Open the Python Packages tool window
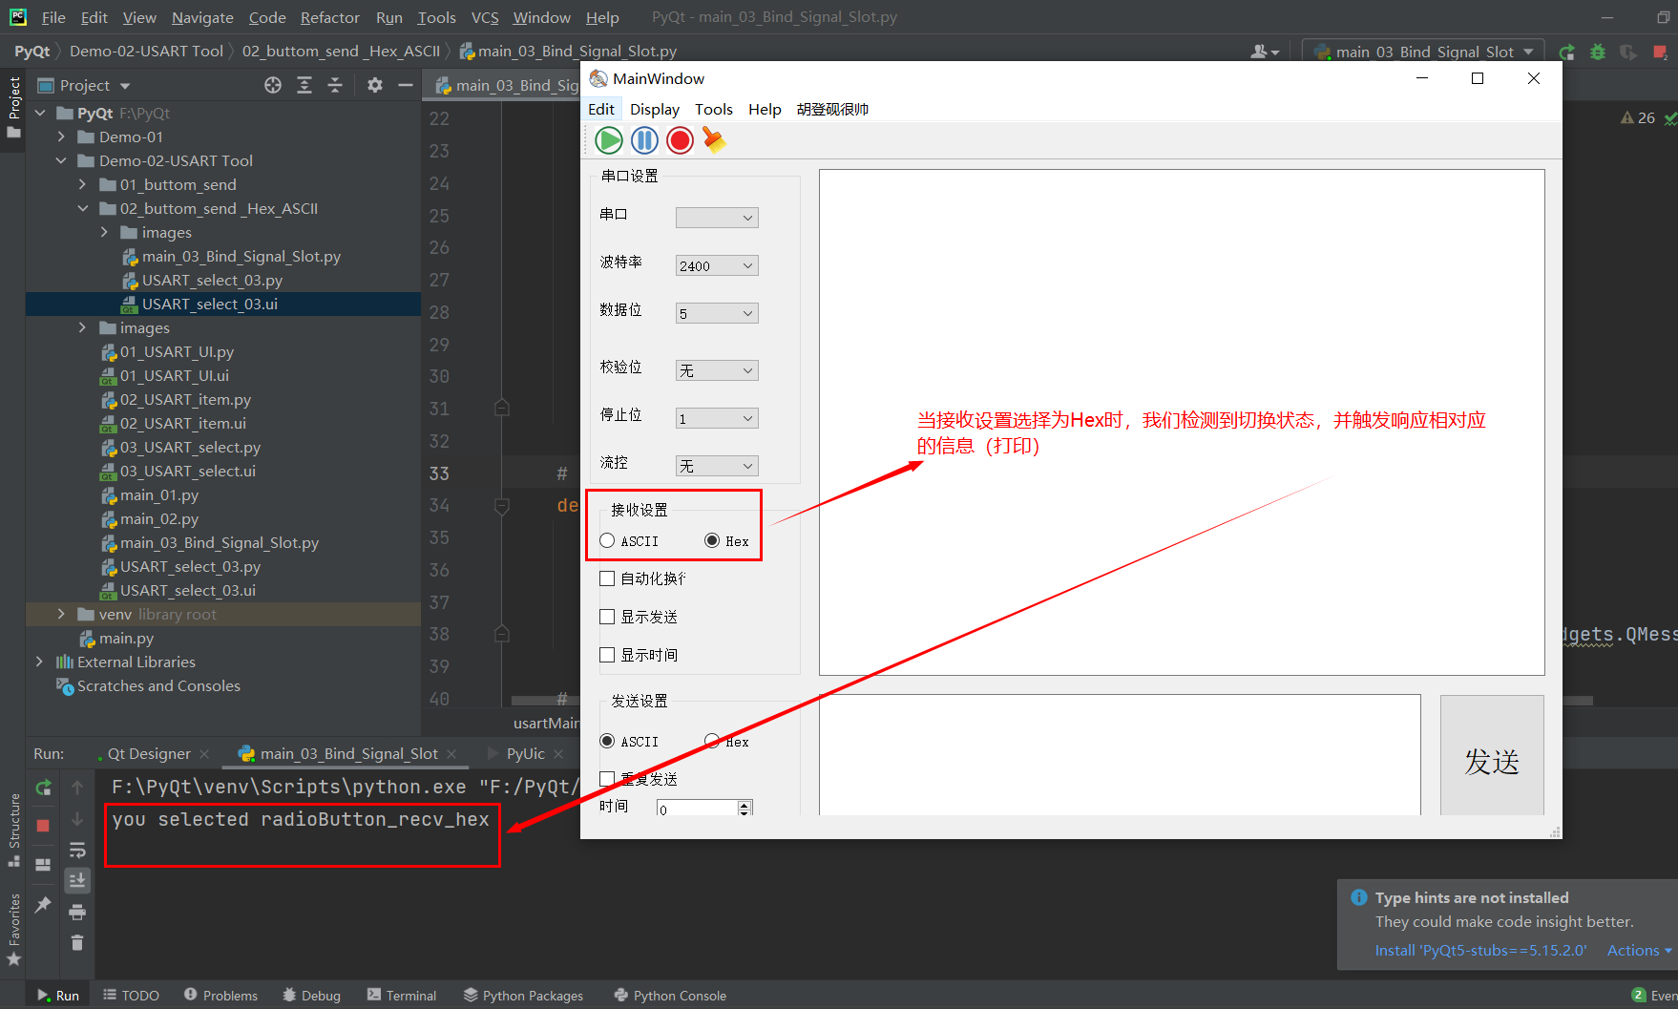Image resolution: width=1678 pixels, height=1009 pixels. [x=523, y=996]
